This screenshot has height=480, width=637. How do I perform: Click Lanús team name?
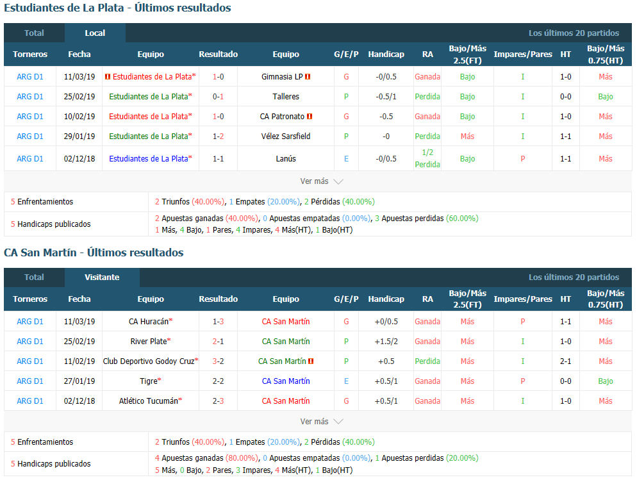pos(286,159)
